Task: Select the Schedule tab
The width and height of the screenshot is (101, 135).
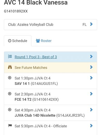Action: point(18,41)
